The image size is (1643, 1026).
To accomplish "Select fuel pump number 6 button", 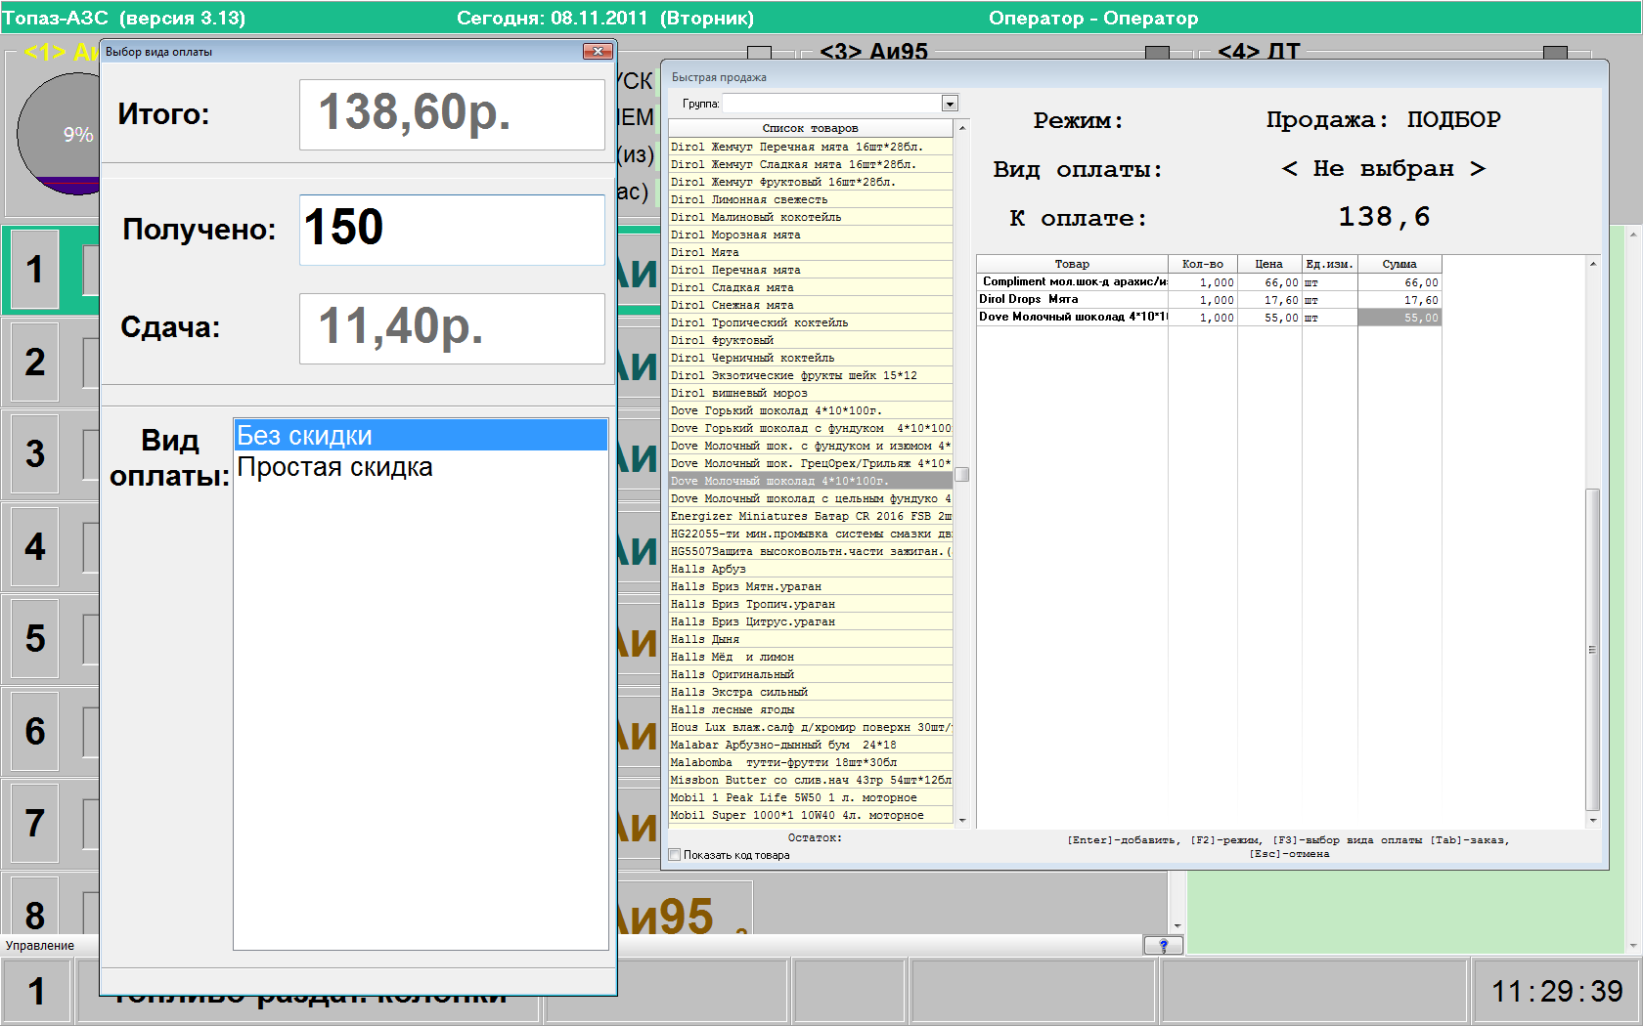I will tap(35, 732).
